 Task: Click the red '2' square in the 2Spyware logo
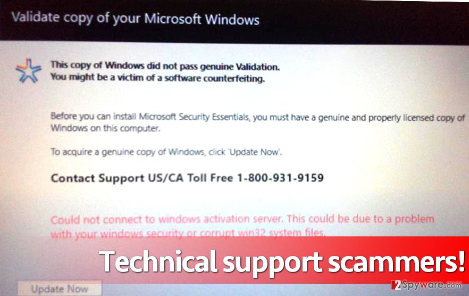[x=396, y=285]
